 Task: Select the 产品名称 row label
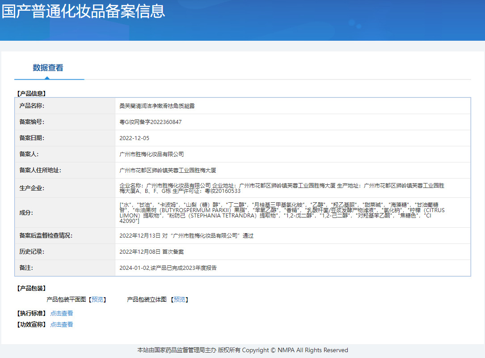point(32,106)
